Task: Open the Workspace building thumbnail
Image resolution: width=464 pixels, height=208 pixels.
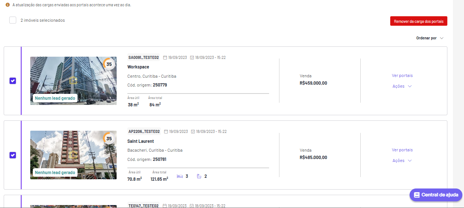Action: [x=73, y=81]
